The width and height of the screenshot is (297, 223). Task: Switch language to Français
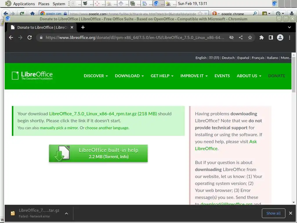point(258,58)
